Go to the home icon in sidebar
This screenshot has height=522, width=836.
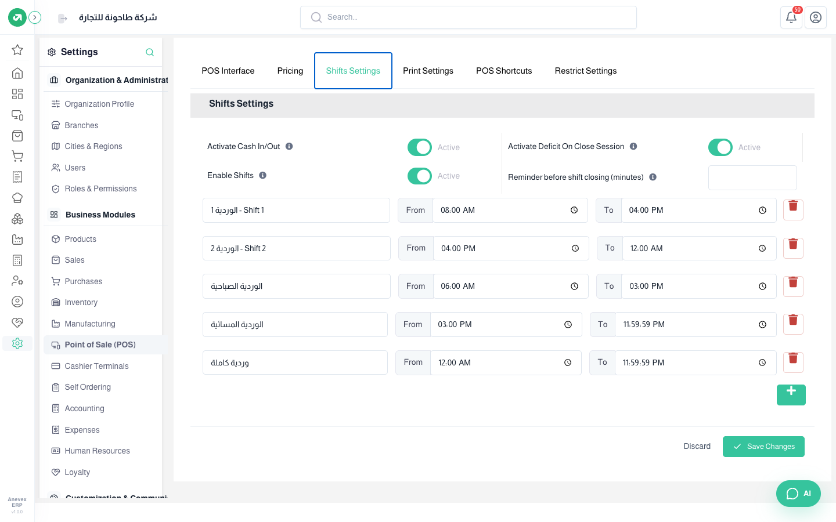click(x=17, y=73)
